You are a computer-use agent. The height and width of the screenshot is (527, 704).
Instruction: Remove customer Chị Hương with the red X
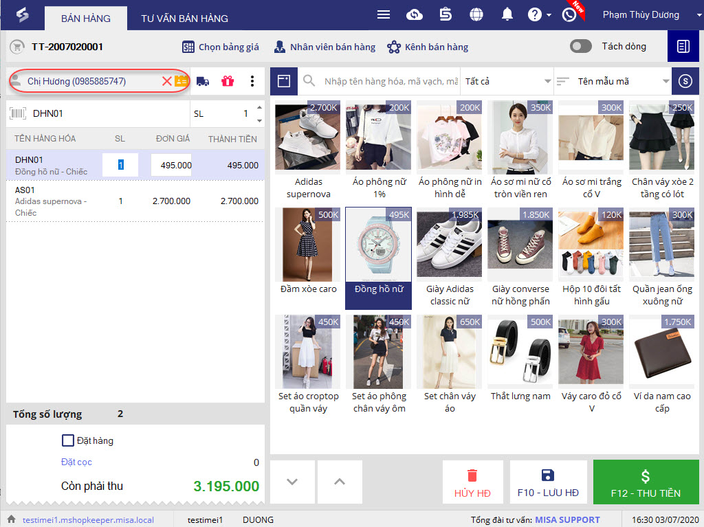point(166,81)
